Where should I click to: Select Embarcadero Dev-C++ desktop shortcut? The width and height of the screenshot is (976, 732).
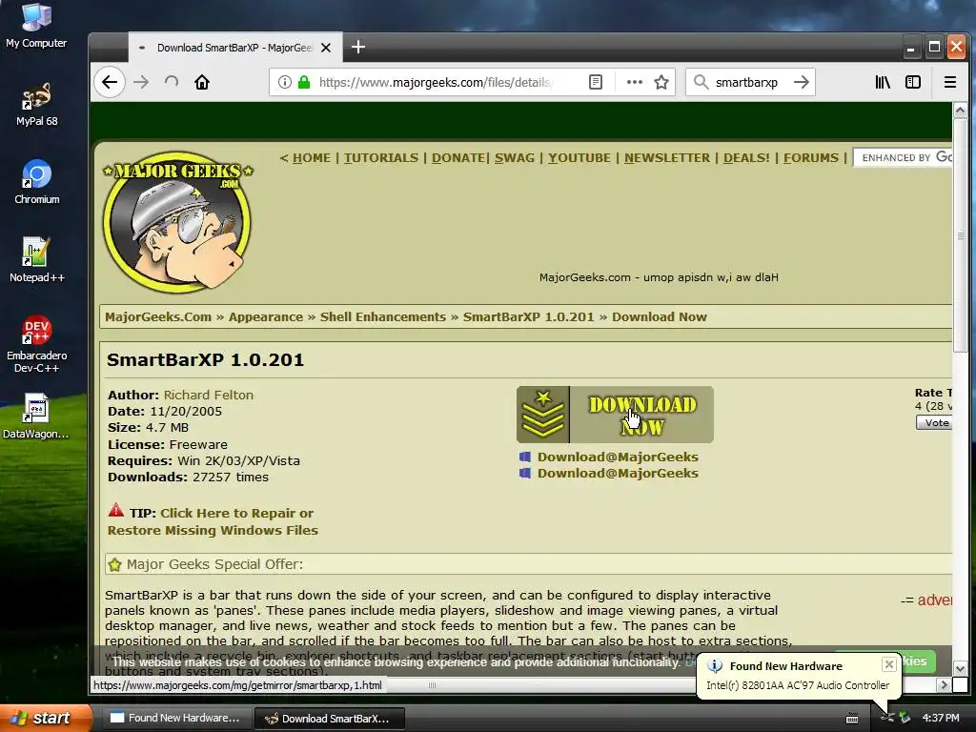pyautogui.click(x=36, y=344)
